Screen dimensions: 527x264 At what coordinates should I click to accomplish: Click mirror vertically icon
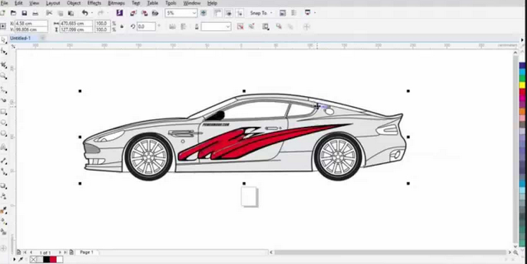[183, 27]
